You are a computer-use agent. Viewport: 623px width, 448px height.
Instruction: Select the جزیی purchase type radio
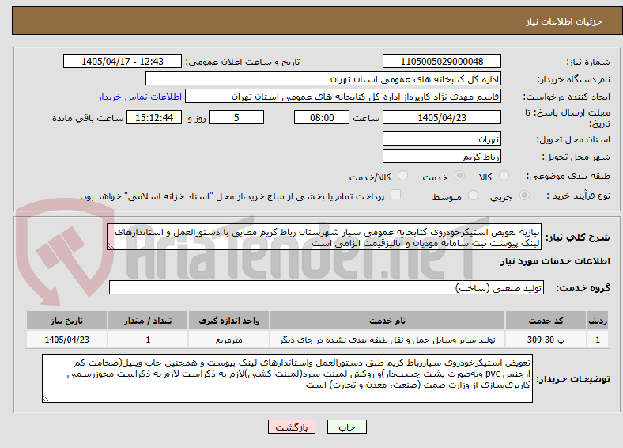pos(524,196)
